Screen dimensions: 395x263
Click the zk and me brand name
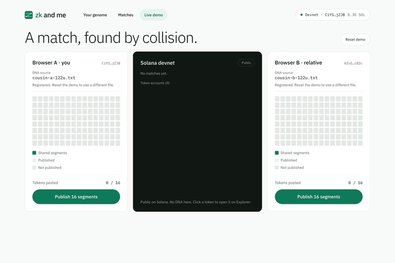tap(50, 15)
